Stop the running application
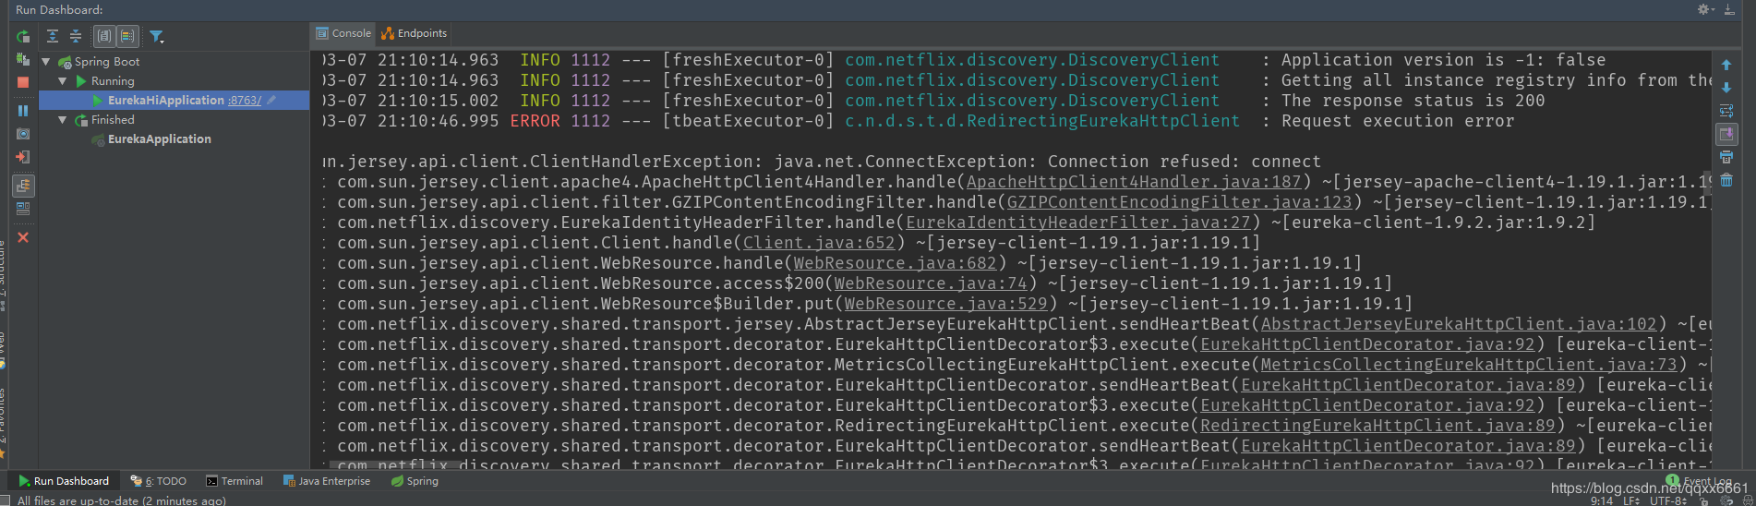The width and height of the screenshot is (1756, 506). pyautogui.click(x=23, y=82)
